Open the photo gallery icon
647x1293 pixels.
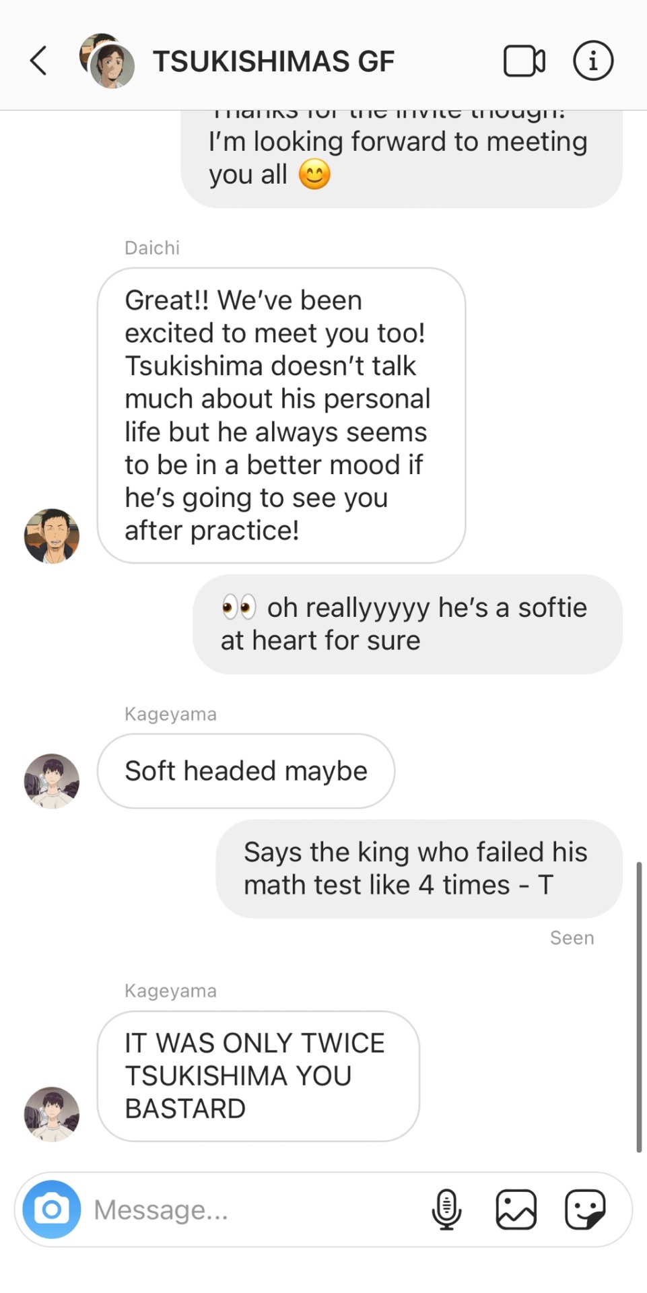tap(516, 1209)
